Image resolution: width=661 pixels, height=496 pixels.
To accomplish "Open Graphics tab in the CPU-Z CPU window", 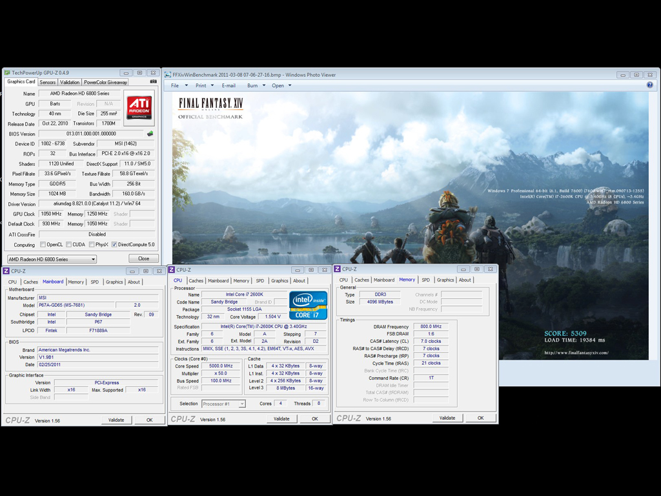I will [x=280, y=281].
